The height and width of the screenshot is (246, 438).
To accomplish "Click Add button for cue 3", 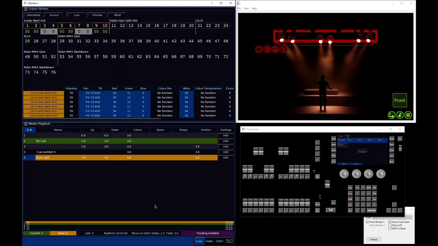I will coord(226,146).
